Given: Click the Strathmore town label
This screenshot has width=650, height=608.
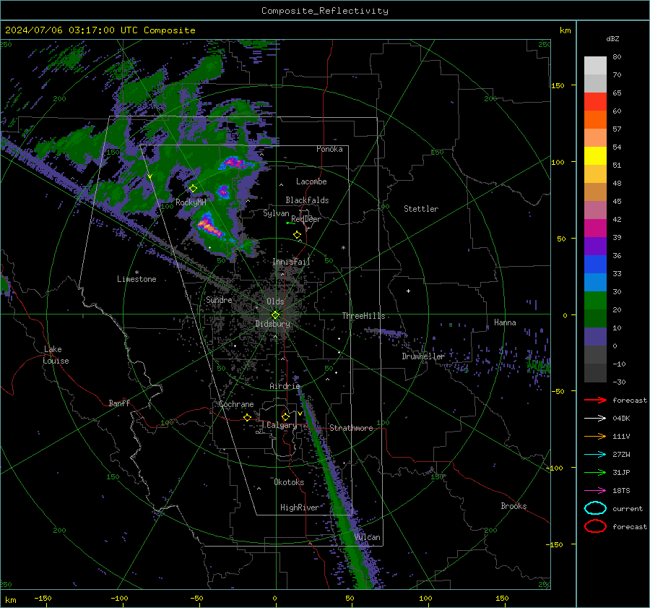Looking at the screenshot, I should coord(351,428).
